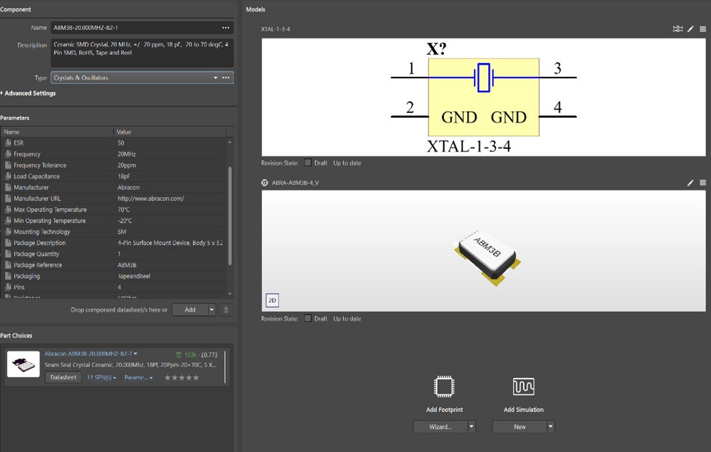Click the Wizard... button for footprints
711x452 pixels.
[x=440, y=427]
